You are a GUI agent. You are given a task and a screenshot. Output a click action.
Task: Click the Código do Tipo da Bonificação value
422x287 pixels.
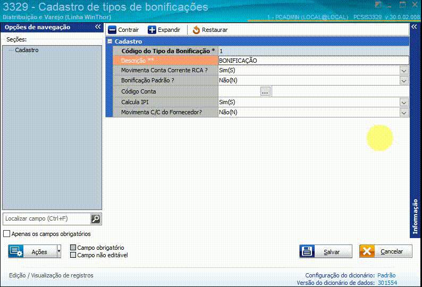[x=314, y=51]
